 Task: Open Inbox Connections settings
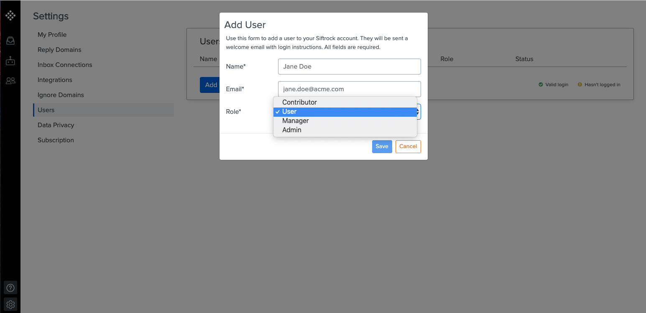tap(65, 65)
